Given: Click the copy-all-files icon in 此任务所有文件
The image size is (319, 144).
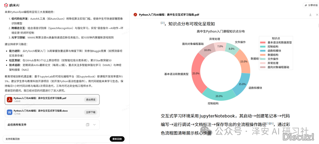Looking at the screenshot, I should point(88,125).
